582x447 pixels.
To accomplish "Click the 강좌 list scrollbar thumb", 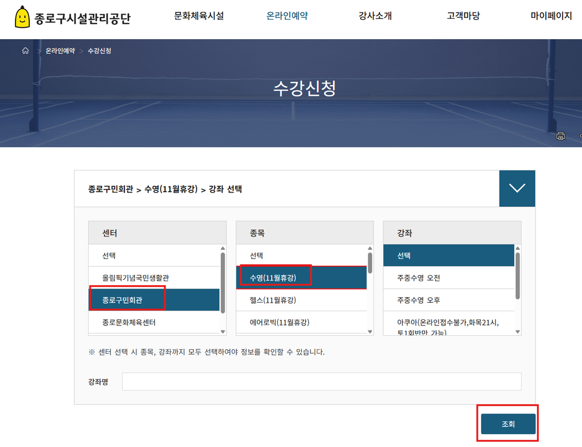I will (518, 275).
